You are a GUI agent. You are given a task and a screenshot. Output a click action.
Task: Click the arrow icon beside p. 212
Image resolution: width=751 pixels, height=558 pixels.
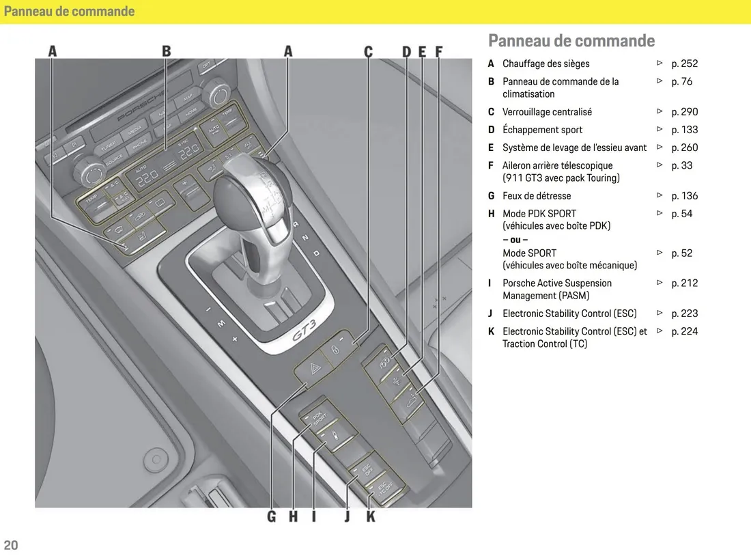660,283
